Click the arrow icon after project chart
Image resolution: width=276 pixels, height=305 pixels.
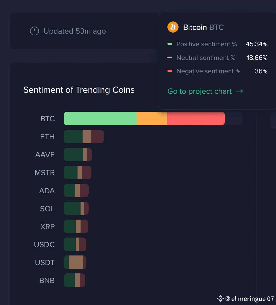click(x=239, y=91)
